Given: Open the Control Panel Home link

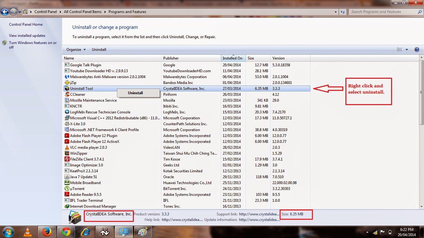Looking at the screenshot, I should [x=26, y=24].
